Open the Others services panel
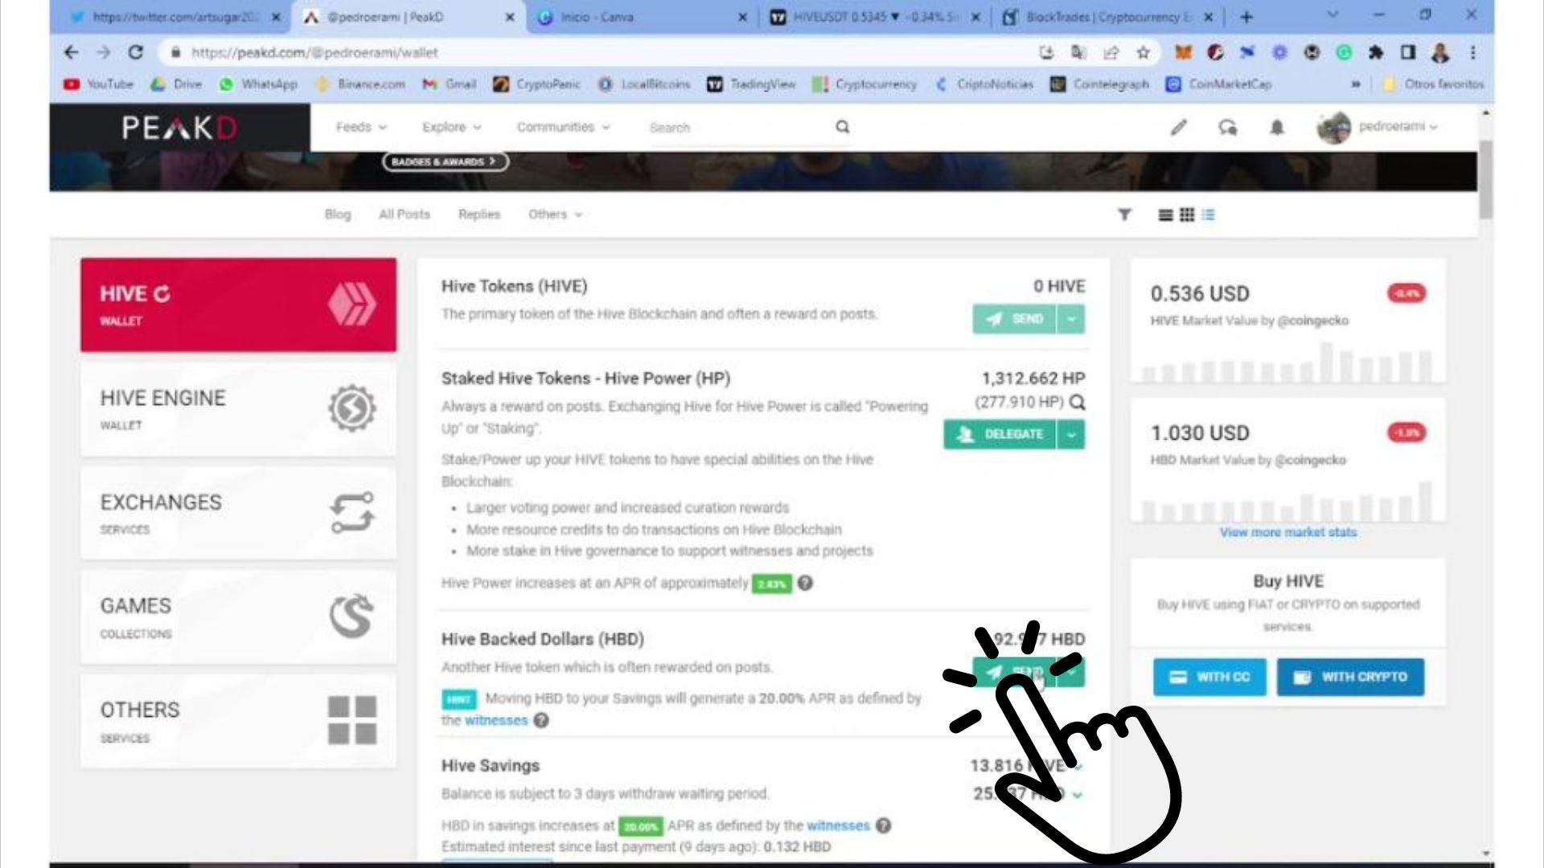Screen dimensions: 1544x868 tap(239, 721)
